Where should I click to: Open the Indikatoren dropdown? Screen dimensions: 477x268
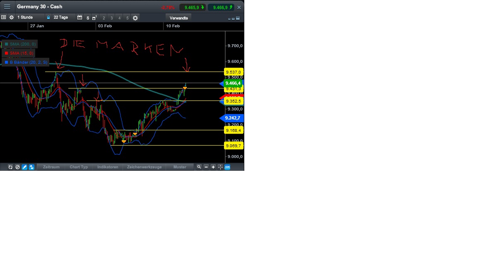[x=107, y=167]
